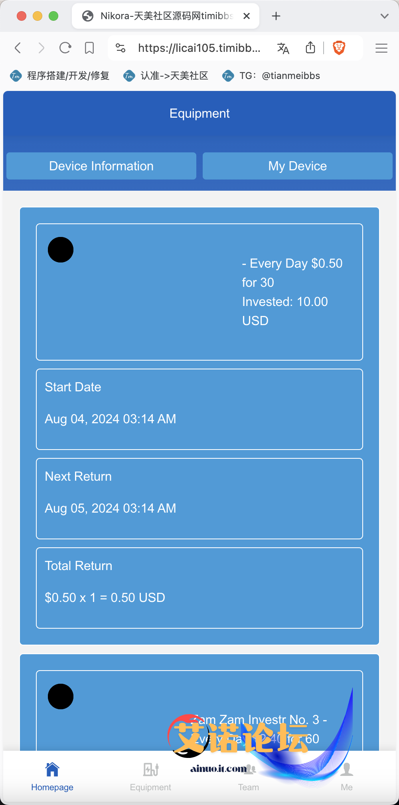Open Equipment in bottom navigation

(150, 776)
